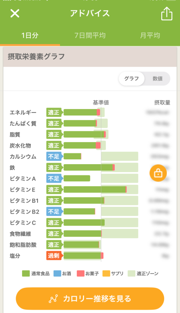The width and height of the screenshot is (180, 313).
Task: Click the ビタミンE intake bar
Action: click(95, 189)
